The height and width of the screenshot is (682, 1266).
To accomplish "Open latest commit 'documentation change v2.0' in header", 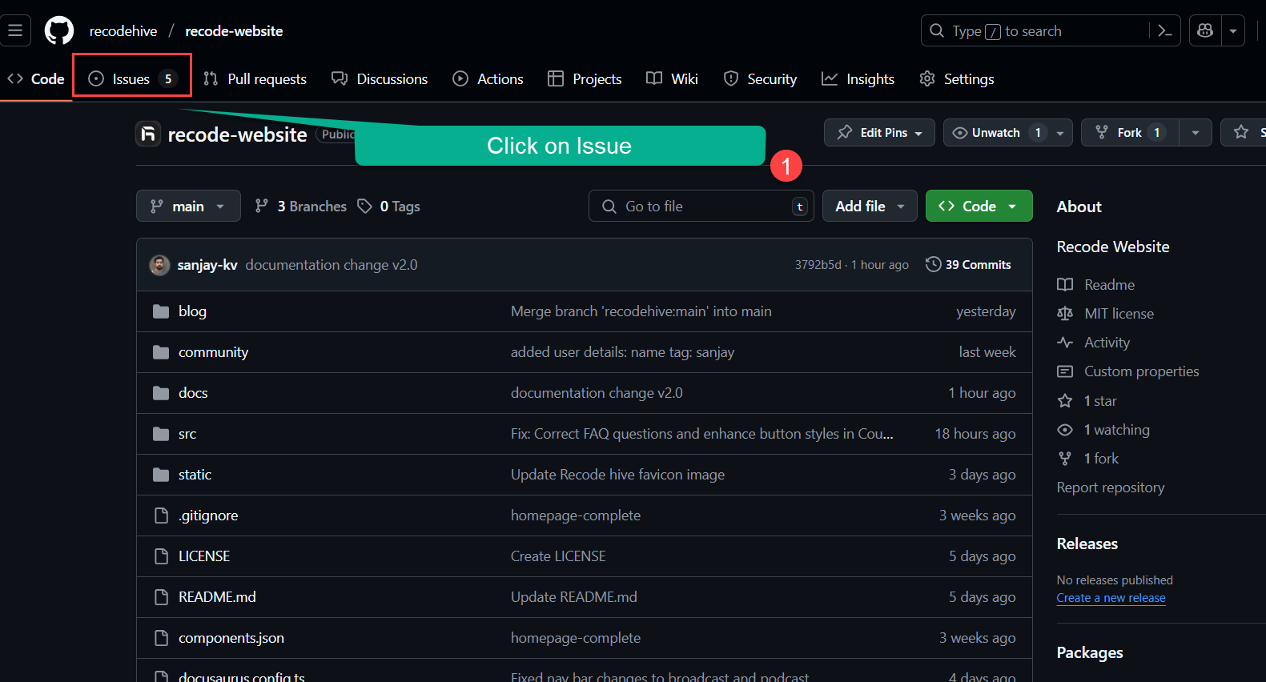I will coord(332,265).
